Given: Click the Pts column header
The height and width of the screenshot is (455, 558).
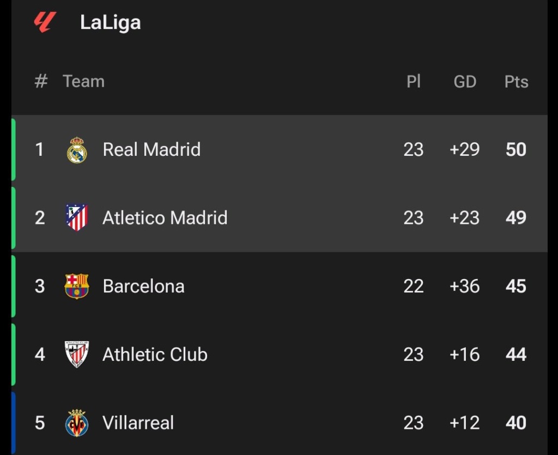Looking at the screenshot, I should tap(517, 82).
